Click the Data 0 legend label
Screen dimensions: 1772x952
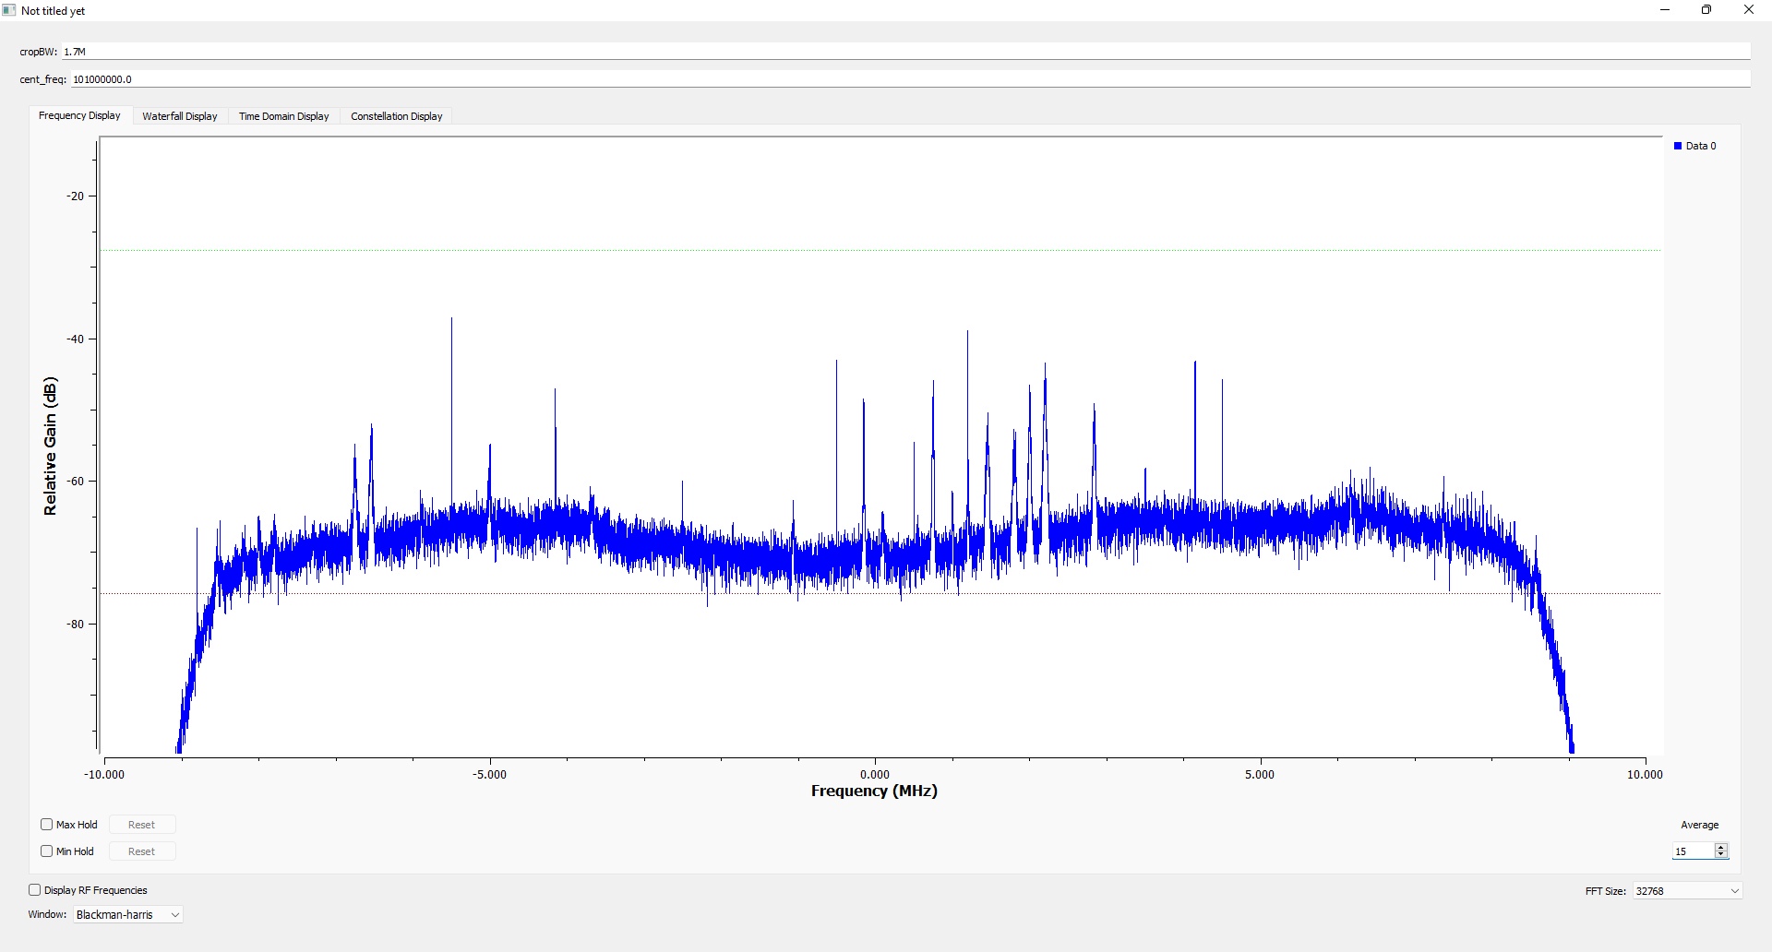[1701, 146]
